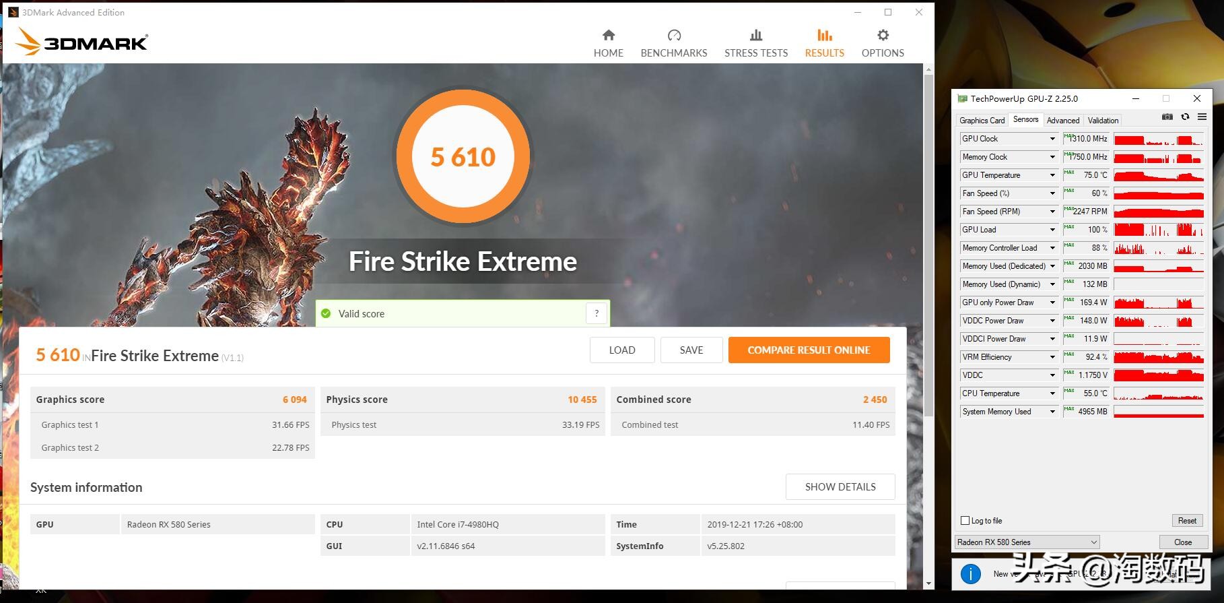Click the 1310.0 MHz GPU Clock reading
This screenshot has width=1224, height=603.
(1086, 139)
